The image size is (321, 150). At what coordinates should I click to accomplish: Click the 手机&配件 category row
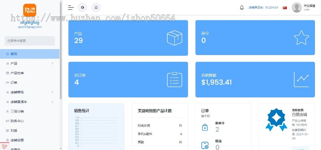(160, 134)
